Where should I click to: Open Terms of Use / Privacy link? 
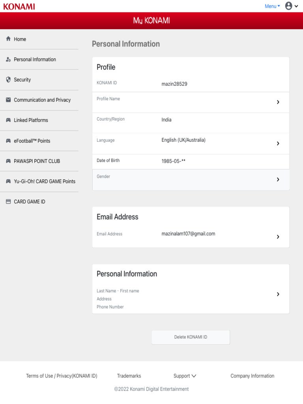click(62, 376)
